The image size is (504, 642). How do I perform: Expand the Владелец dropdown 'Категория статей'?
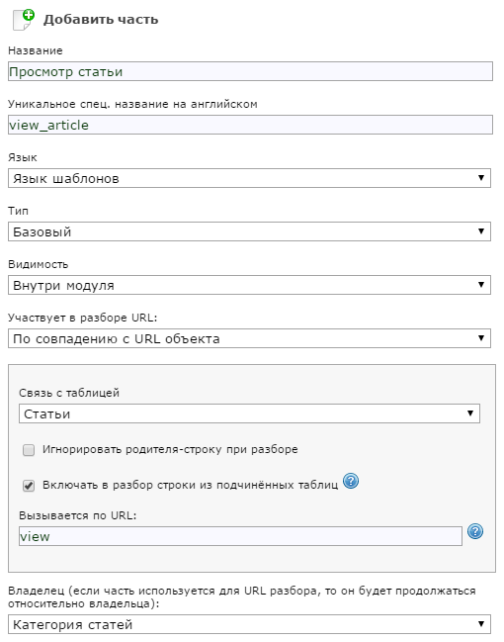[249, 624]
